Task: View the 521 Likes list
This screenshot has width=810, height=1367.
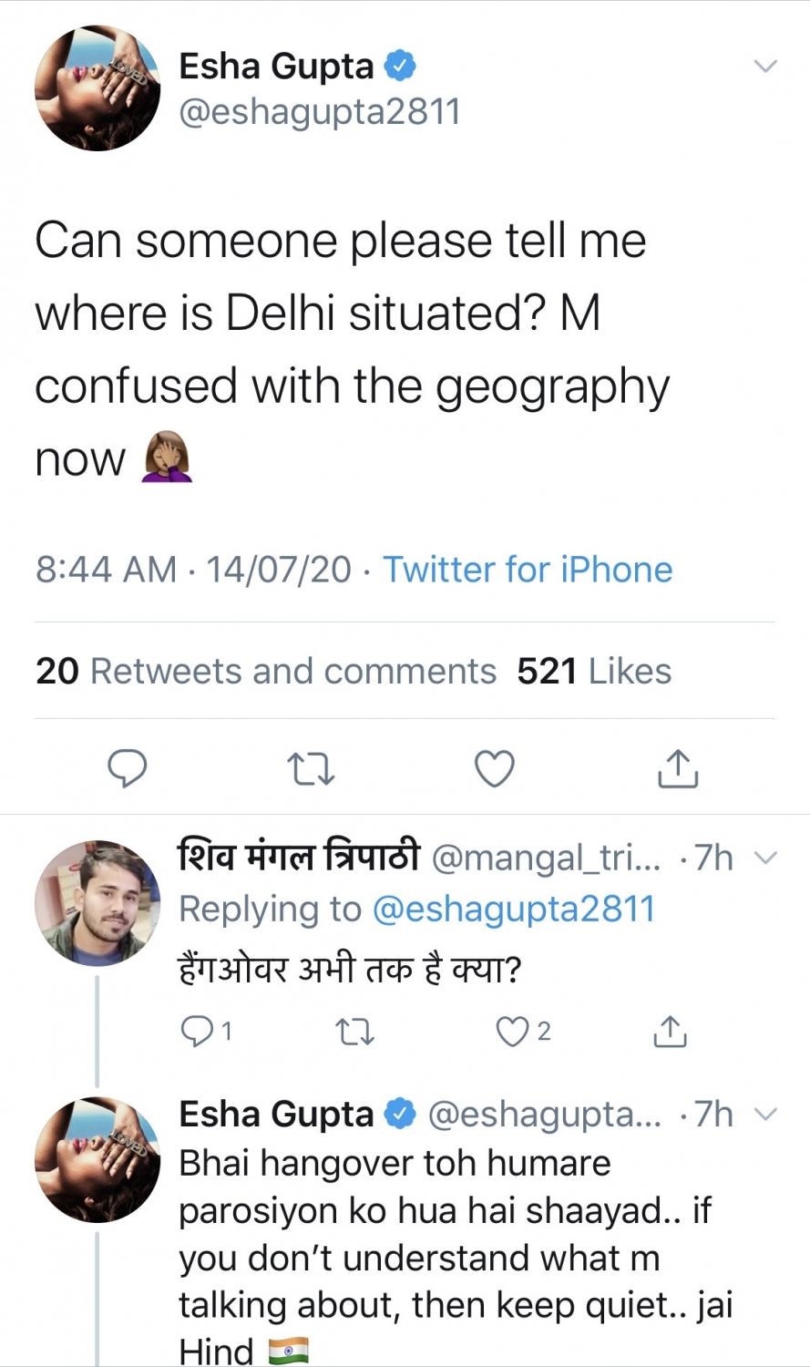Action: pyautogui.click(x=594, y=670)
